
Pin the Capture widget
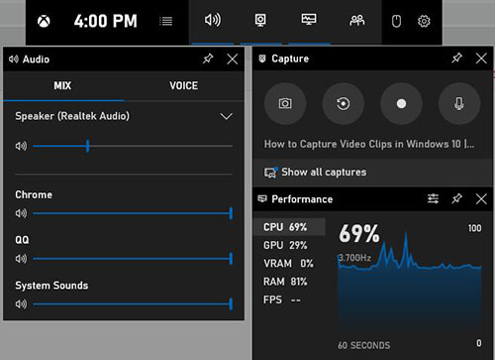(x=457, y=59)
